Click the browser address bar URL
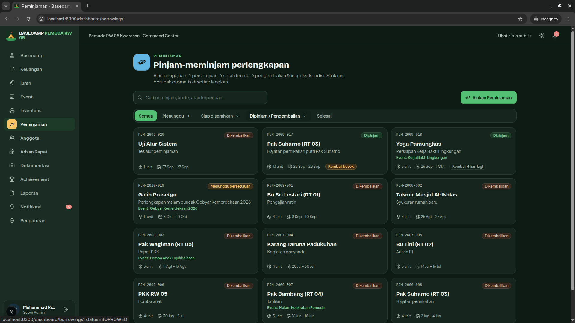575x323 pixels. 85,19
